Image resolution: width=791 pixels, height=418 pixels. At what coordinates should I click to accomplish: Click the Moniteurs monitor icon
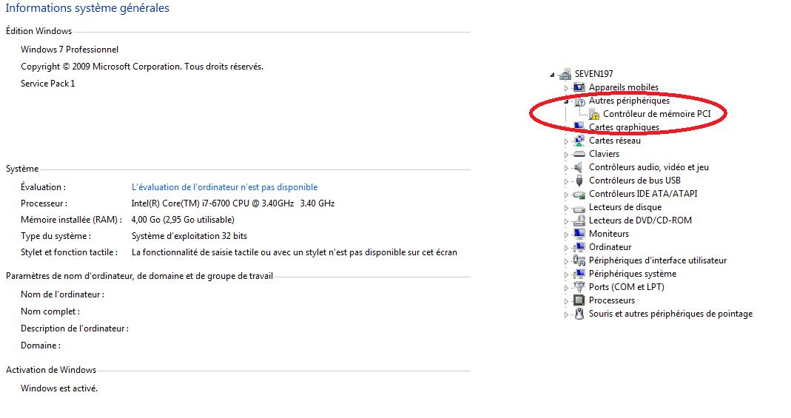(579, 234)
